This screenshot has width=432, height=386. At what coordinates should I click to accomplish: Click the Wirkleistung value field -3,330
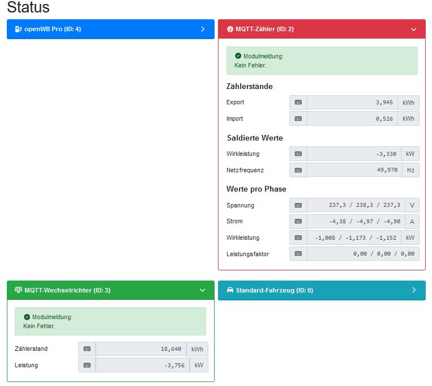tap(354, 154)
